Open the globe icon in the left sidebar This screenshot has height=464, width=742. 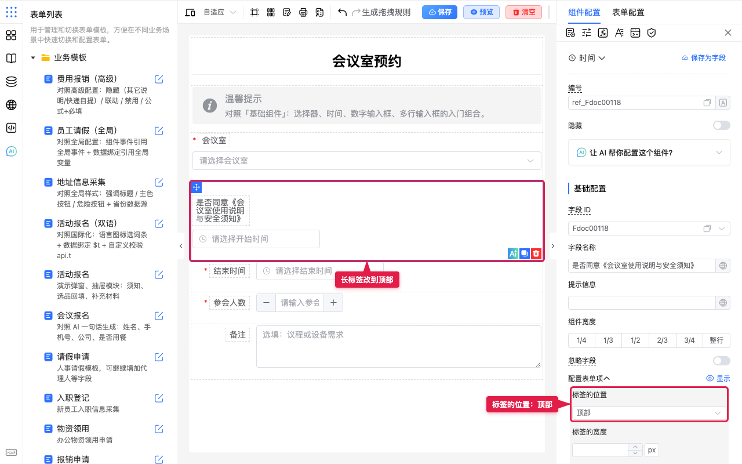click(x=11, y=105)
